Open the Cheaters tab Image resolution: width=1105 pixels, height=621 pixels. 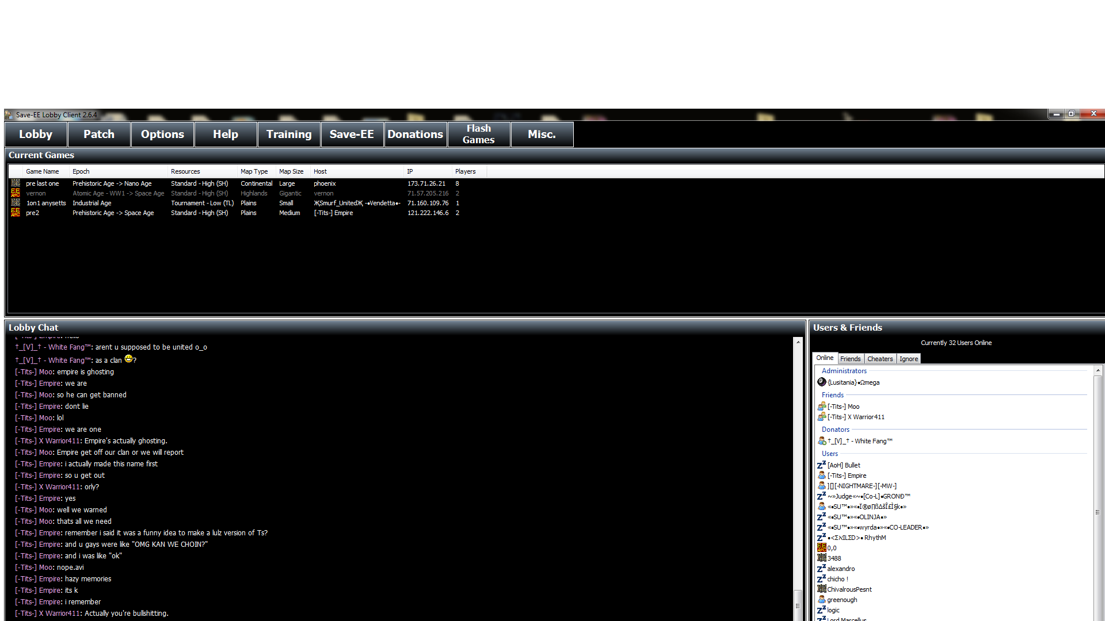880,359
